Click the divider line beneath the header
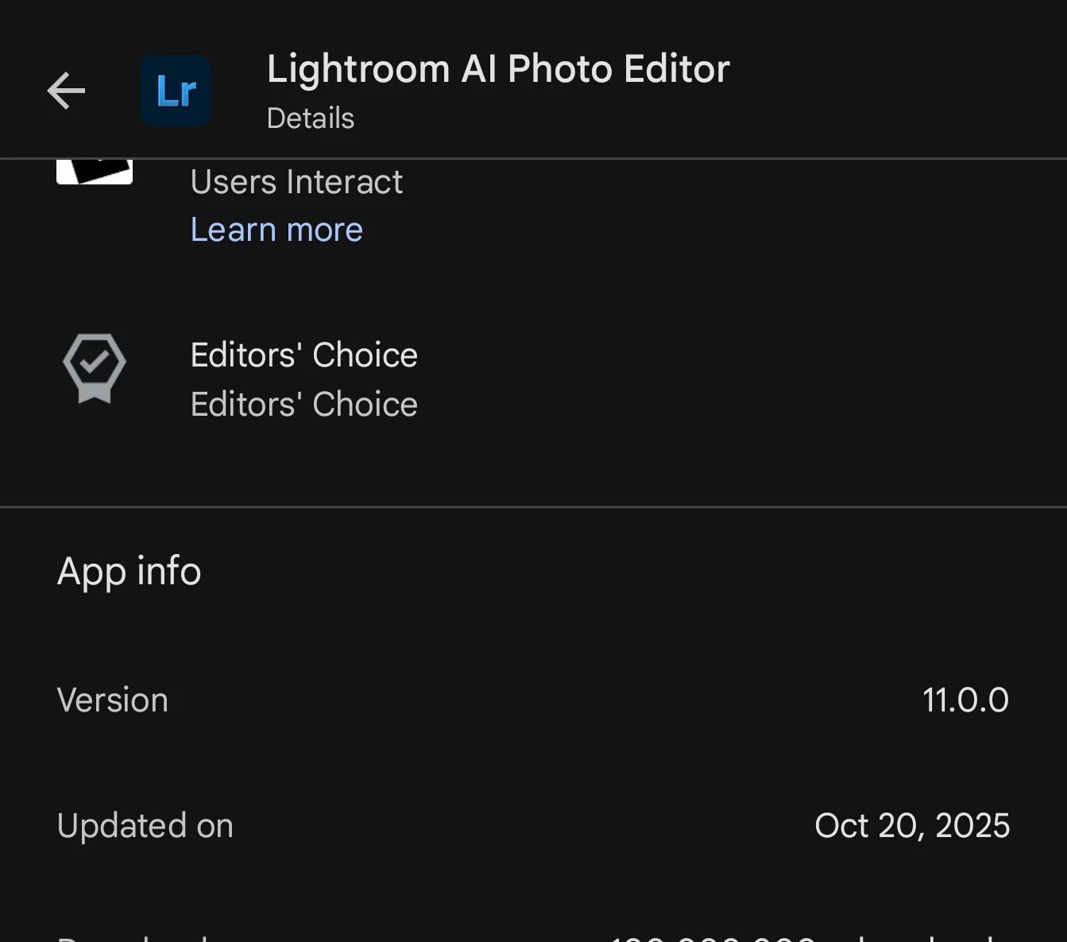 [533, 159]
